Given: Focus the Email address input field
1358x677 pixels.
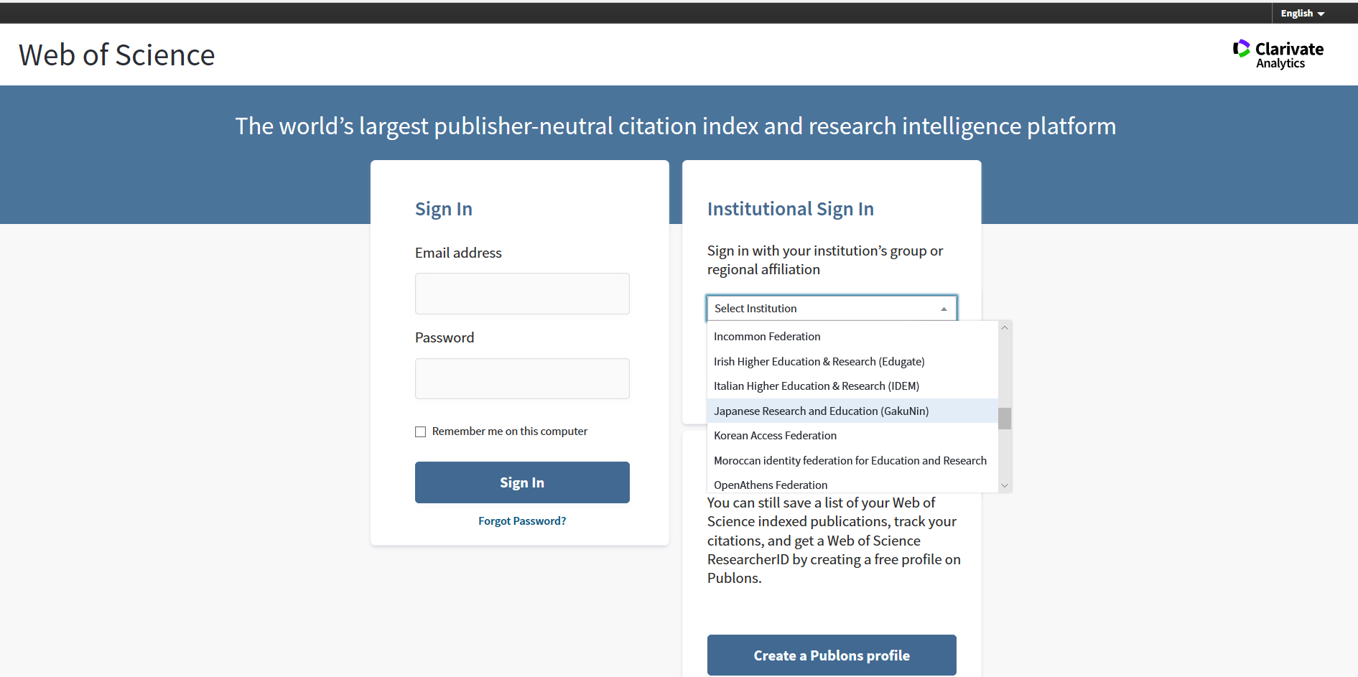Looking at the screenshot, I should pyautogui.click(x=522, y=294).
